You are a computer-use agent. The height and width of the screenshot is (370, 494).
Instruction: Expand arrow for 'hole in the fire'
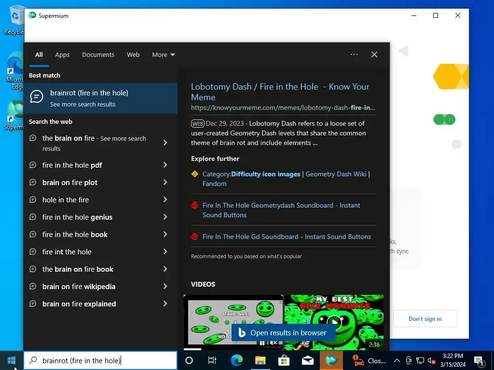[x=165, y=199]
